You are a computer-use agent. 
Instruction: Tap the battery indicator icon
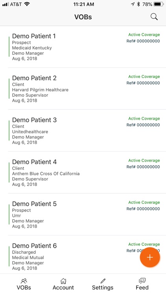pyautogui.click(x=158, y=4)
